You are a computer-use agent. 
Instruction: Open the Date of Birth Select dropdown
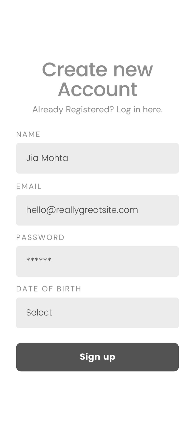point(97,313)
